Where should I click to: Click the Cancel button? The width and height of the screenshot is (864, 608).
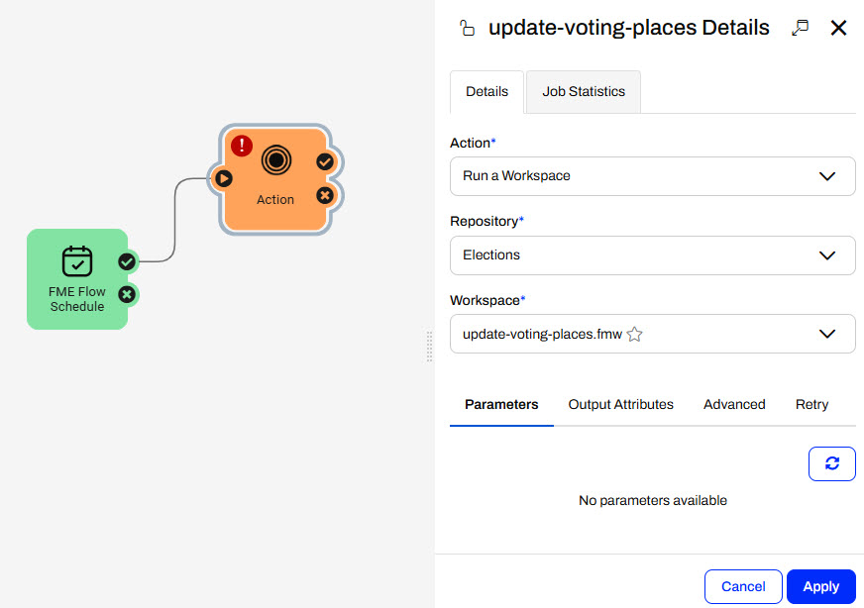(743, 586)
